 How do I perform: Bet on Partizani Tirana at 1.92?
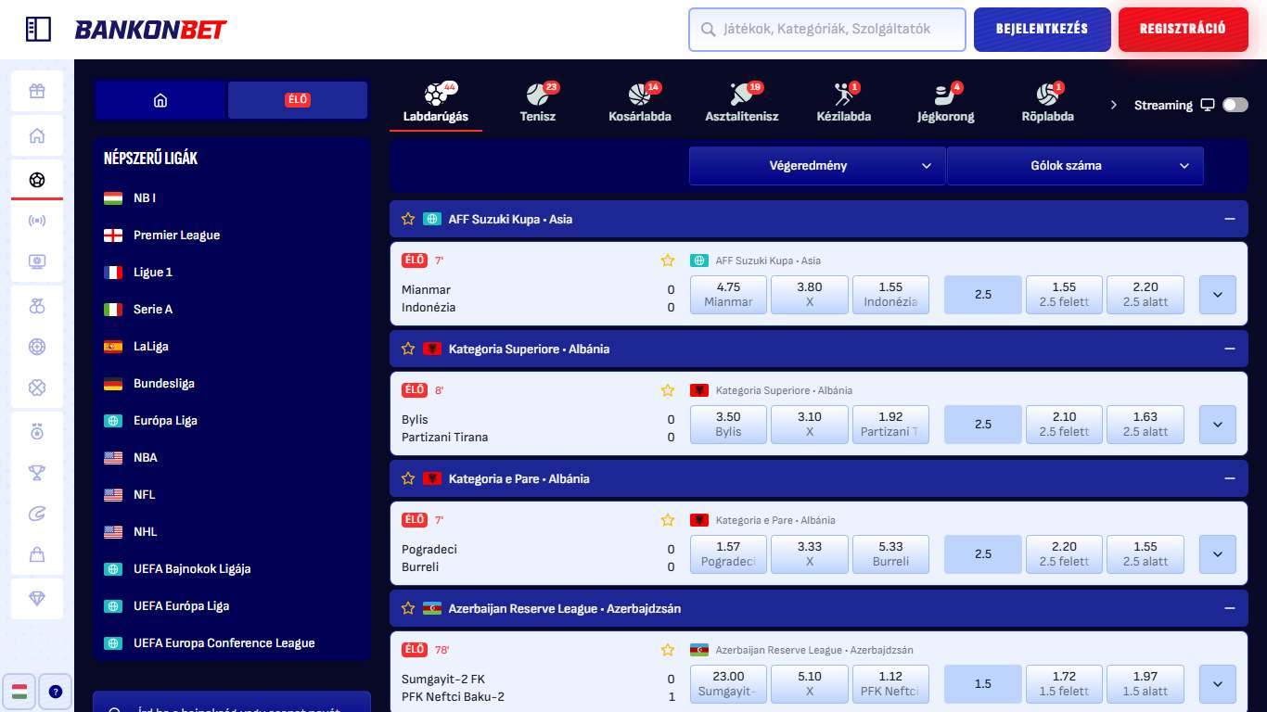[x=890, y=425]
